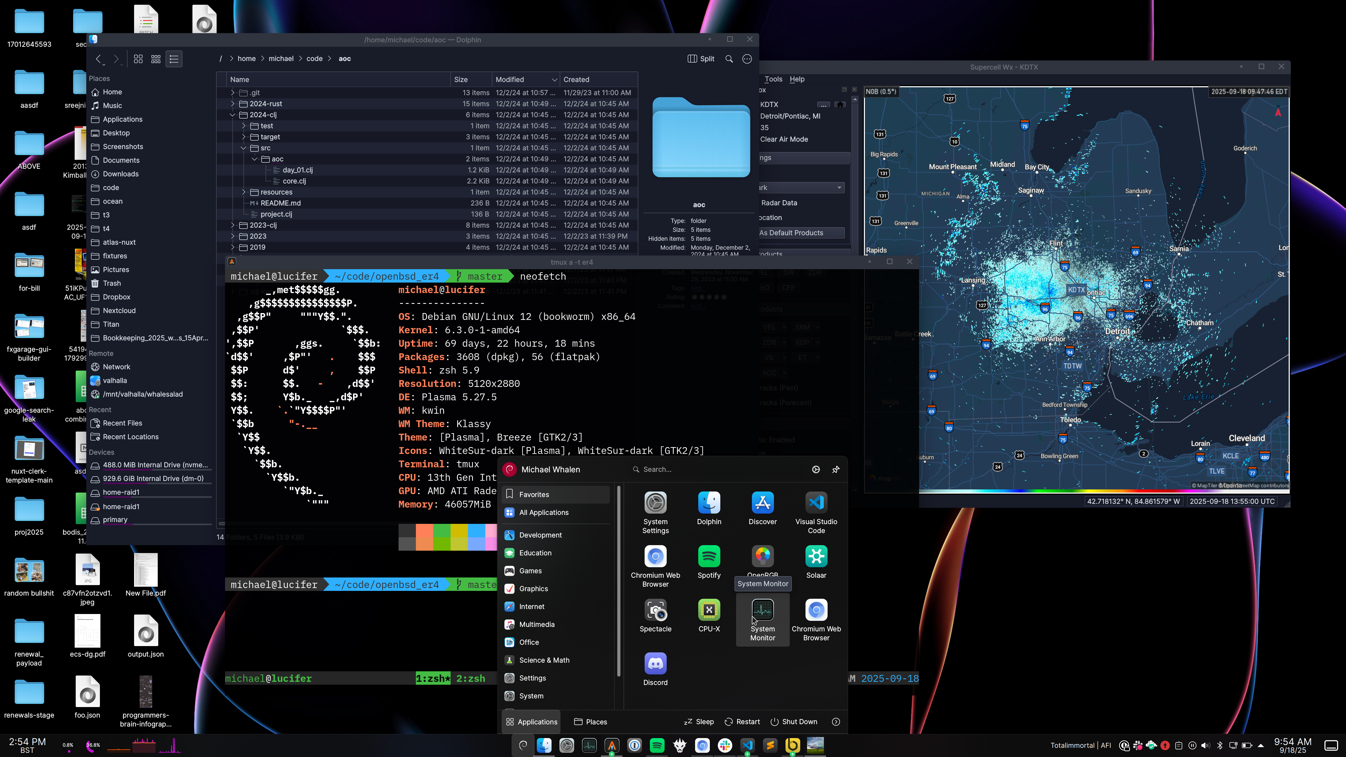Open Multimedia category in launcher
Viewport: 1346px width, 757px height.
(x=556, y=624)
